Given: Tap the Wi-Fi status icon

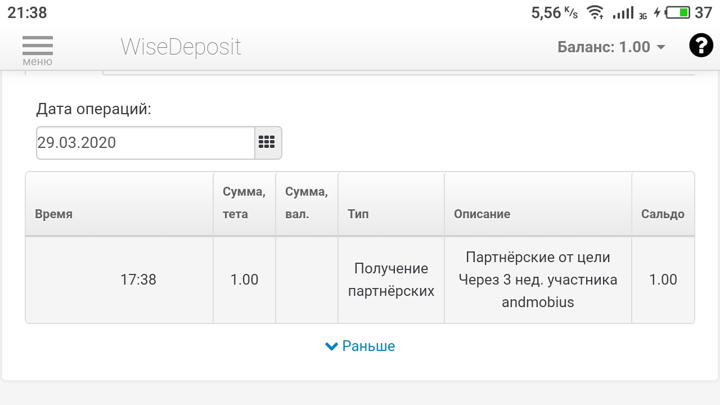Looking at the screenshot, I should (x=596, y=12).
